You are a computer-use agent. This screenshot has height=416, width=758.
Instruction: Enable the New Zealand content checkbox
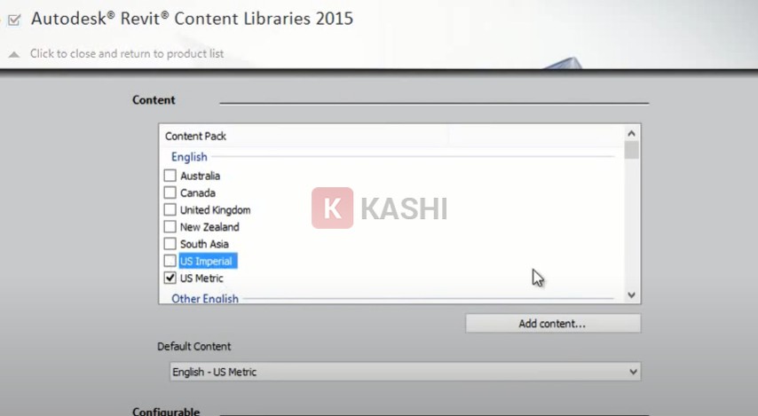pyautogui.click(x=170, y=227)
